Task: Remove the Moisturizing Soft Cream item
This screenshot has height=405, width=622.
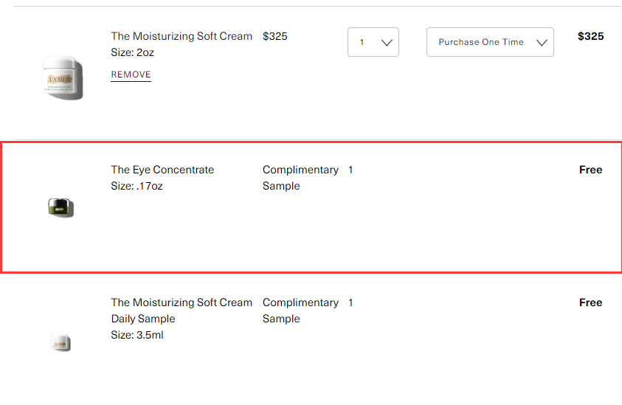Action: [131, 75]
